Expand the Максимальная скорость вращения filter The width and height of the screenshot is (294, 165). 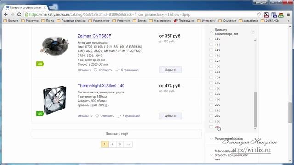coord(211,155)
